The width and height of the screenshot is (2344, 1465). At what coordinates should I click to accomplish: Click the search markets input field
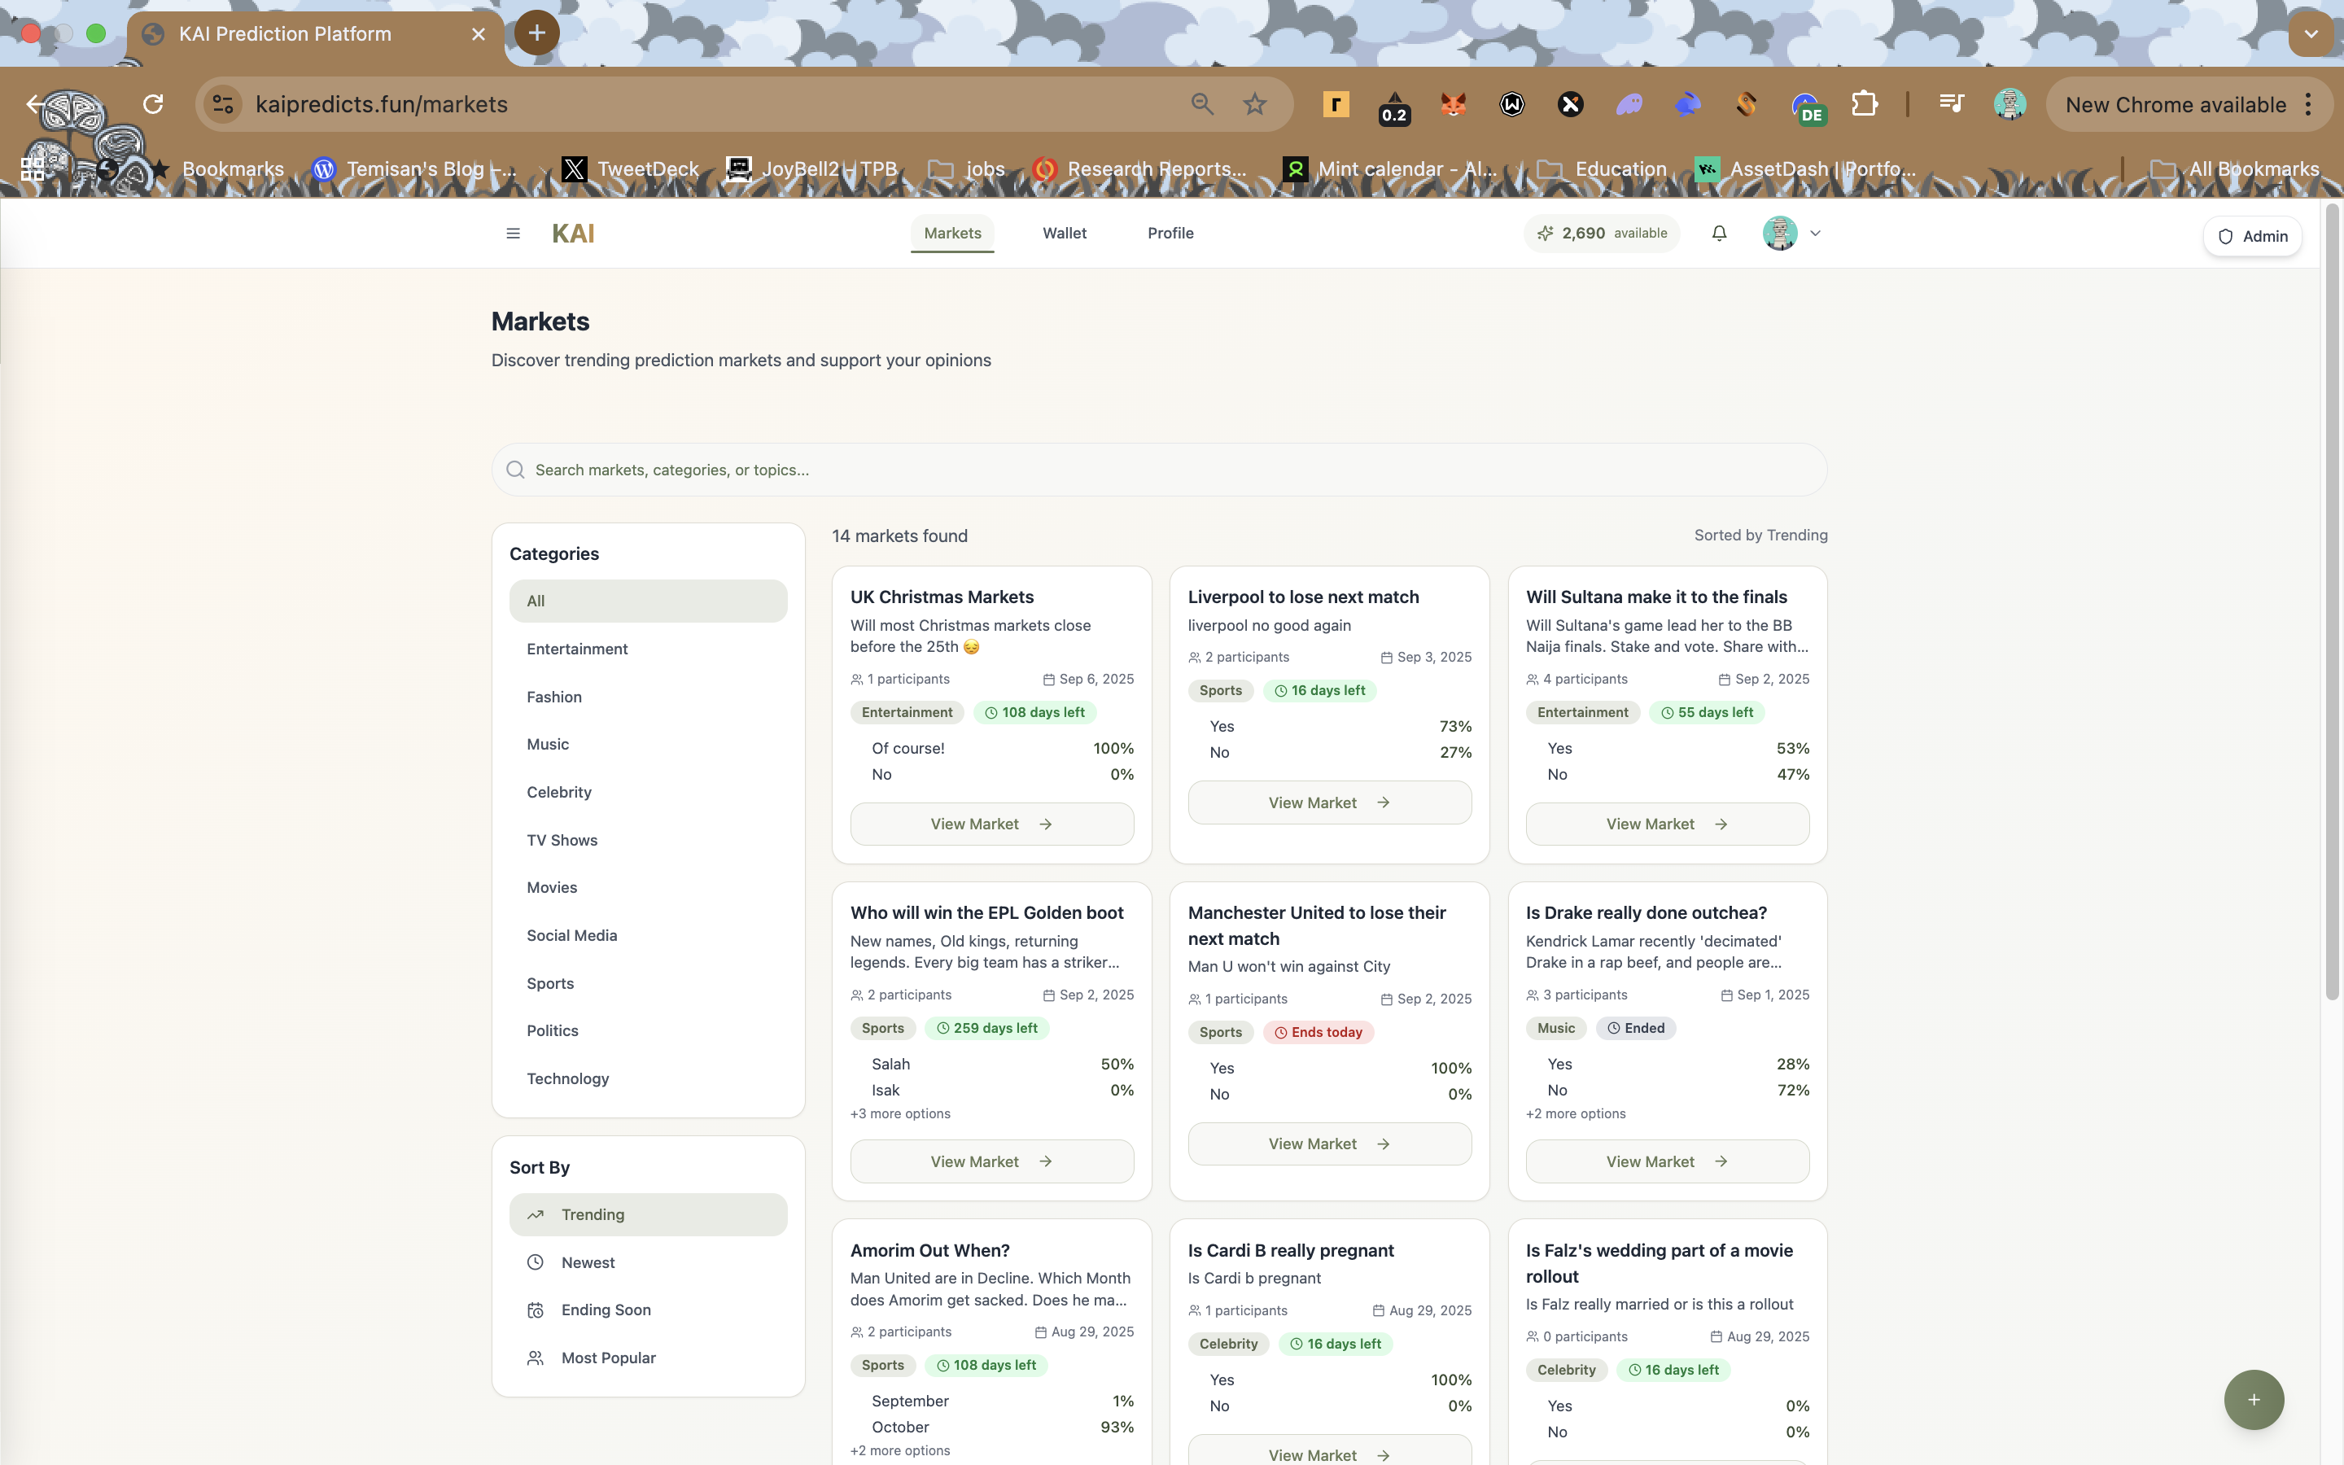[x=1158, y=470]
